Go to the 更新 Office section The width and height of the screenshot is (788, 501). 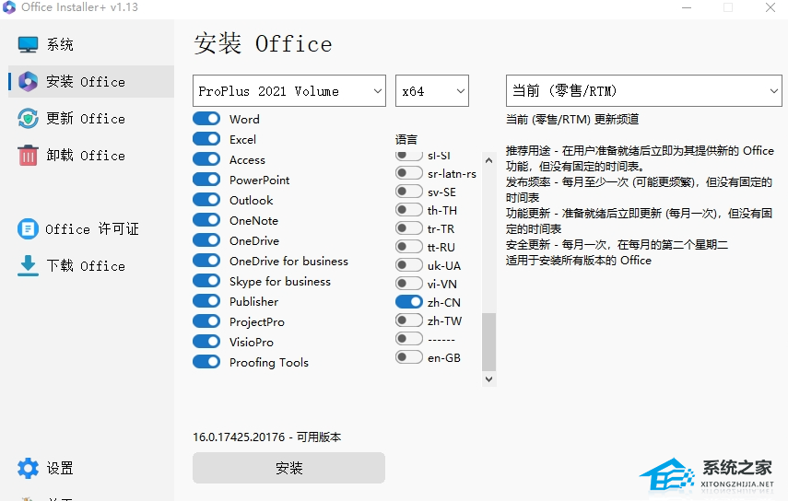click(x=91, y=119)
